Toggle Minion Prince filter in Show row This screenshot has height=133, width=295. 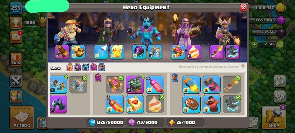point(86,67)
